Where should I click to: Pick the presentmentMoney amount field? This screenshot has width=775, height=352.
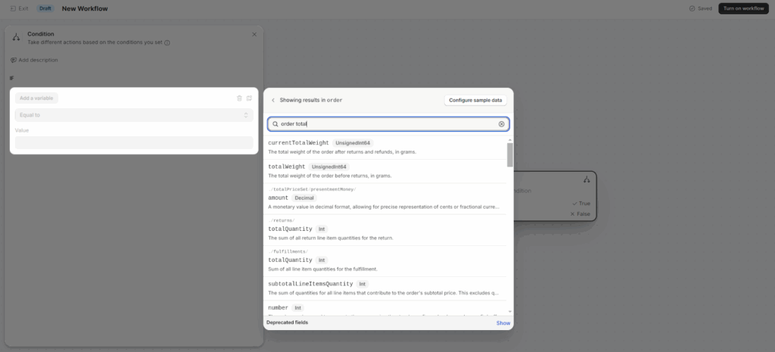tap(278, 198)
